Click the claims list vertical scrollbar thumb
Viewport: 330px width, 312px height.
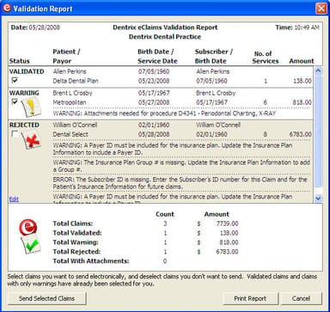[318, 132]
